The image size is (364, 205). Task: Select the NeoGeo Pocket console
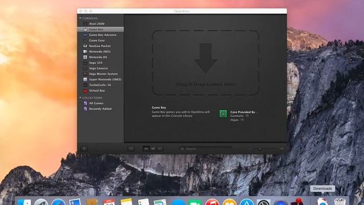click(x=100, y=46)
